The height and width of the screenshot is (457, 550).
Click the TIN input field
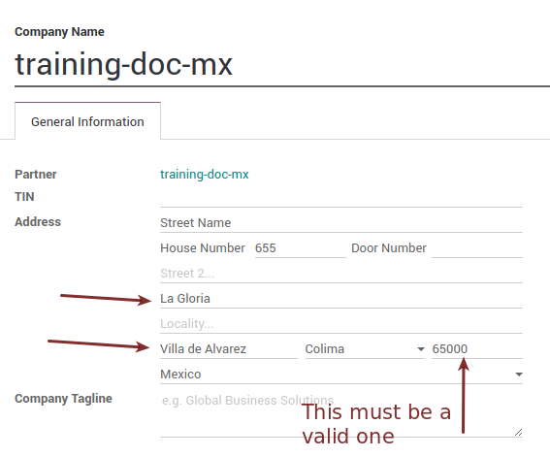341,198
